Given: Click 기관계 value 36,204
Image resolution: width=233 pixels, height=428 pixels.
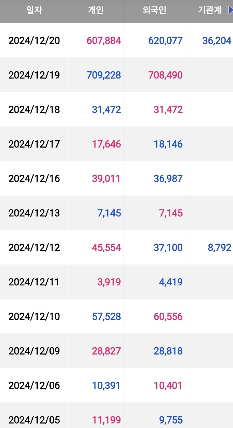Looking at the screenshot, I should [x=217, y=41].
